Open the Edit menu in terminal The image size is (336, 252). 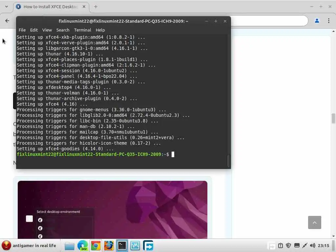click(34, 30)
